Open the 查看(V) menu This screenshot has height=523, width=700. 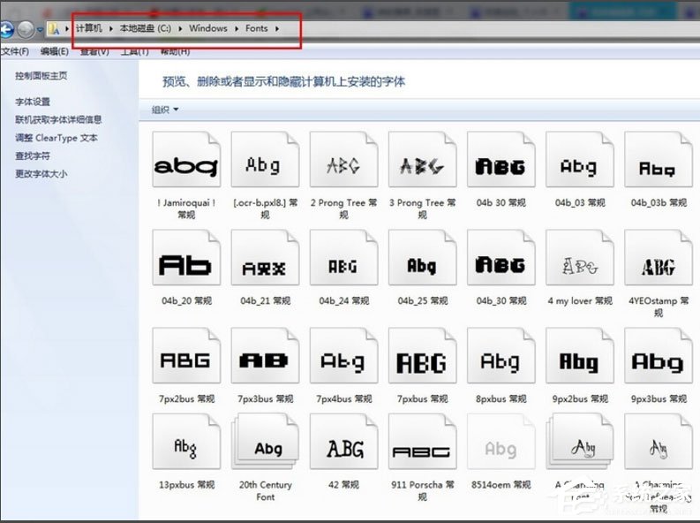pyautogui.click(x=94, y=51)
